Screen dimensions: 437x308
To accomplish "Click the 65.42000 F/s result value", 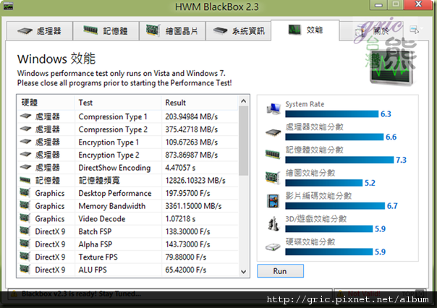I will click(186, 270).
